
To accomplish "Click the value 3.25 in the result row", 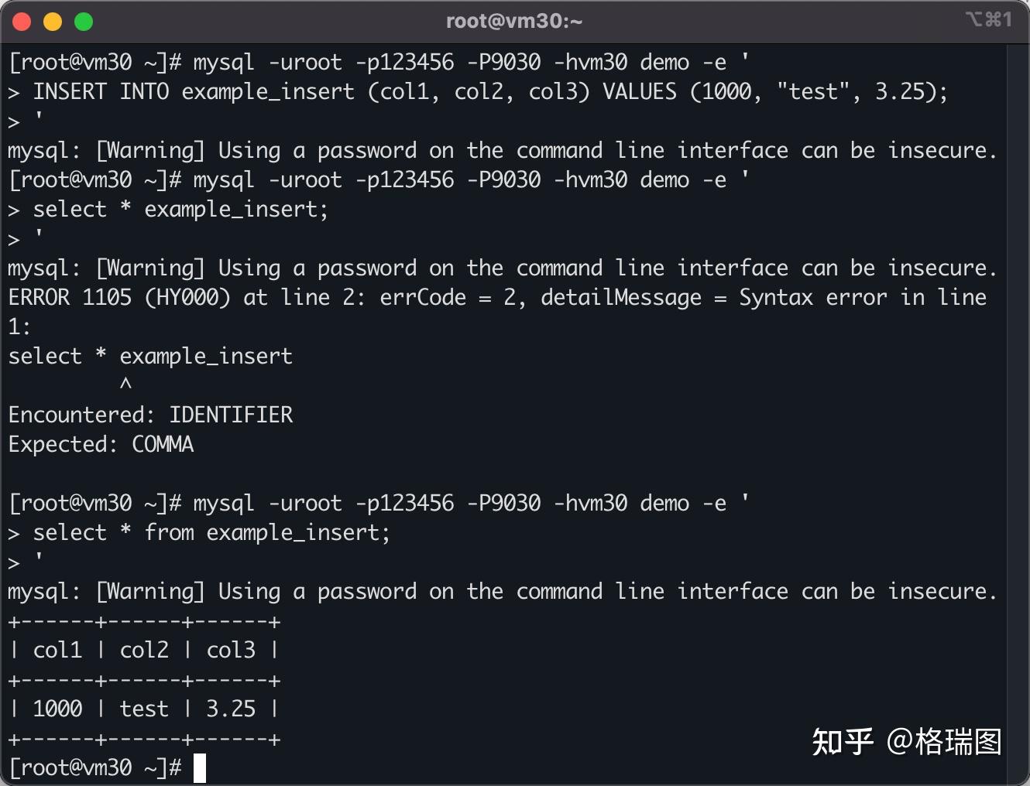I will pos(231,709).
